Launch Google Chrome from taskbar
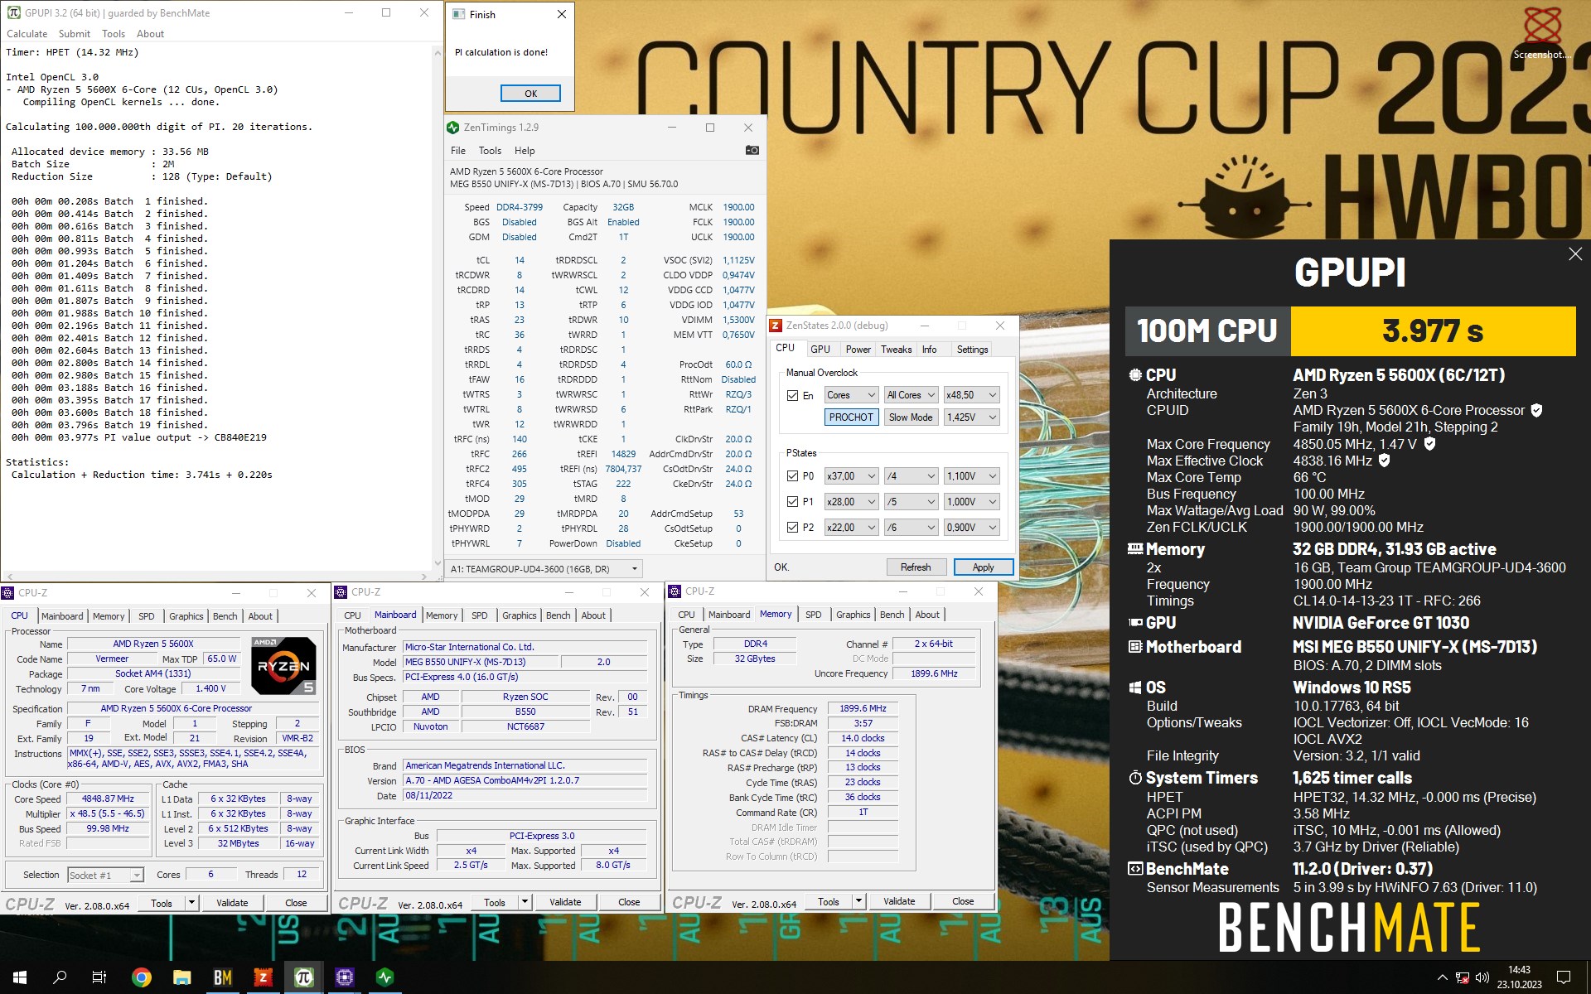Viewport: 1591px width, 994px height. [x=142, y=977]
